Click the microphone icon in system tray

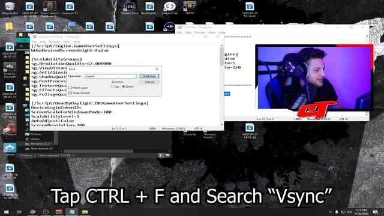[337, 212]
